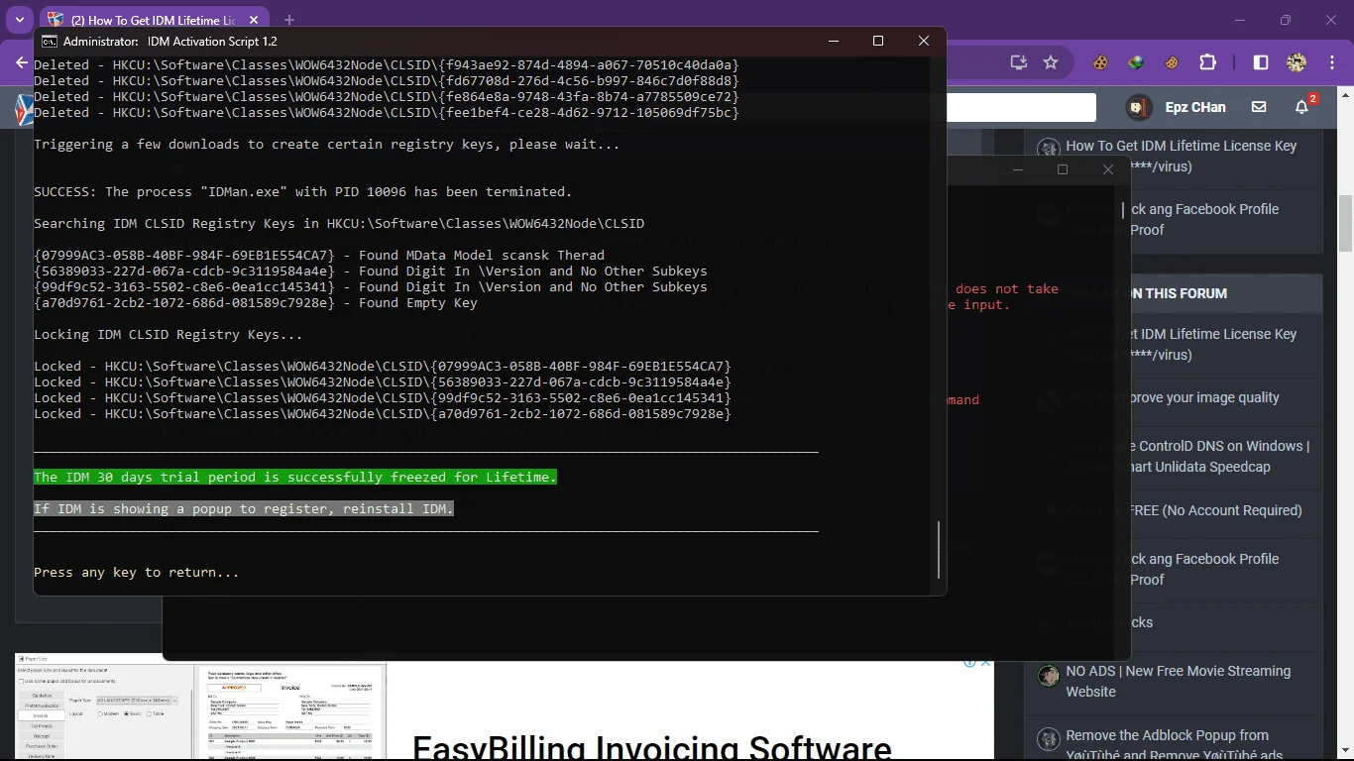1354x761 pixels.
Task: Click the IDM Activation Script console scrollbar thumb
Action: pos(939,550)
